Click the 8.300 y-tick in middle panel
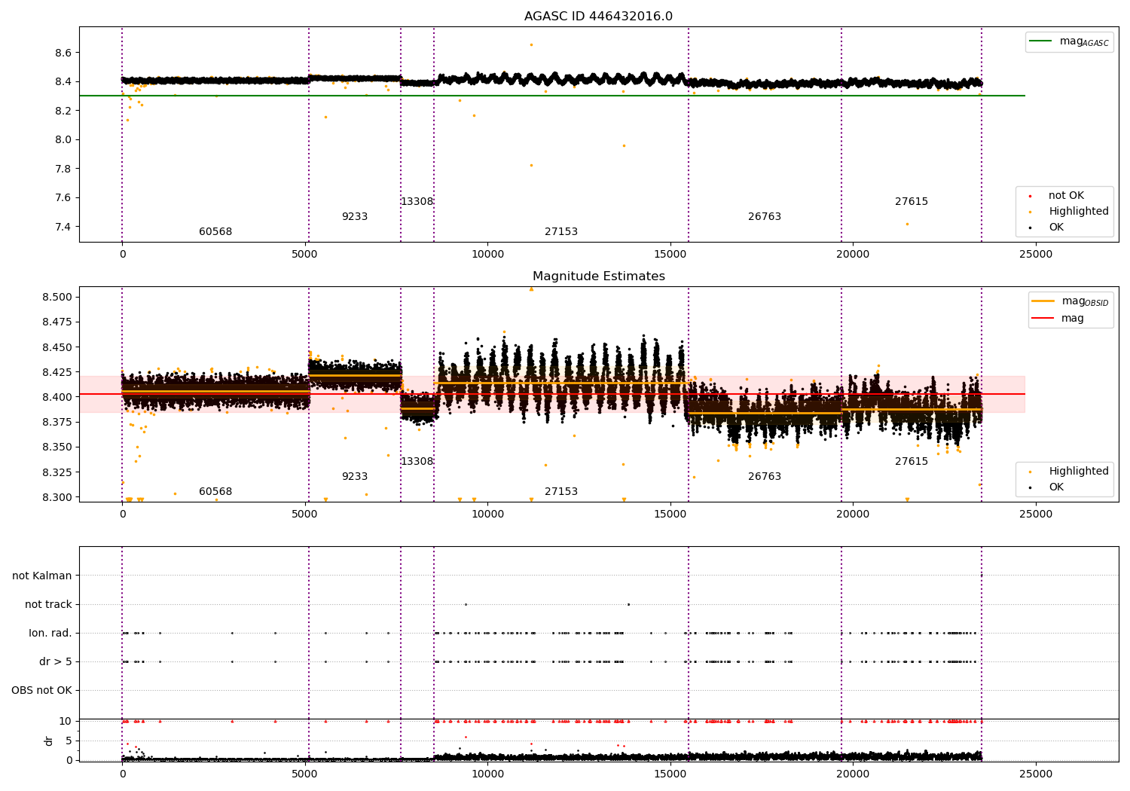 [56, 498]
